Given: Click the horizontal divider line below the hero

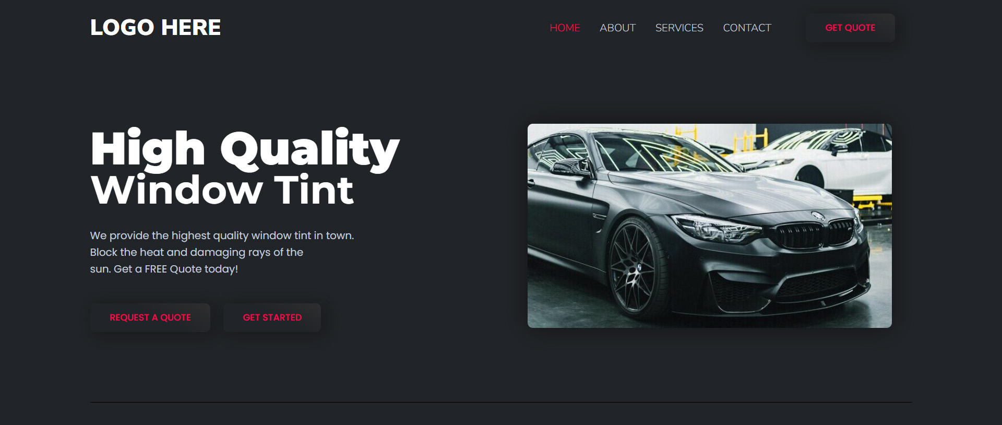Looking at the screenshot, I should 501,402.
